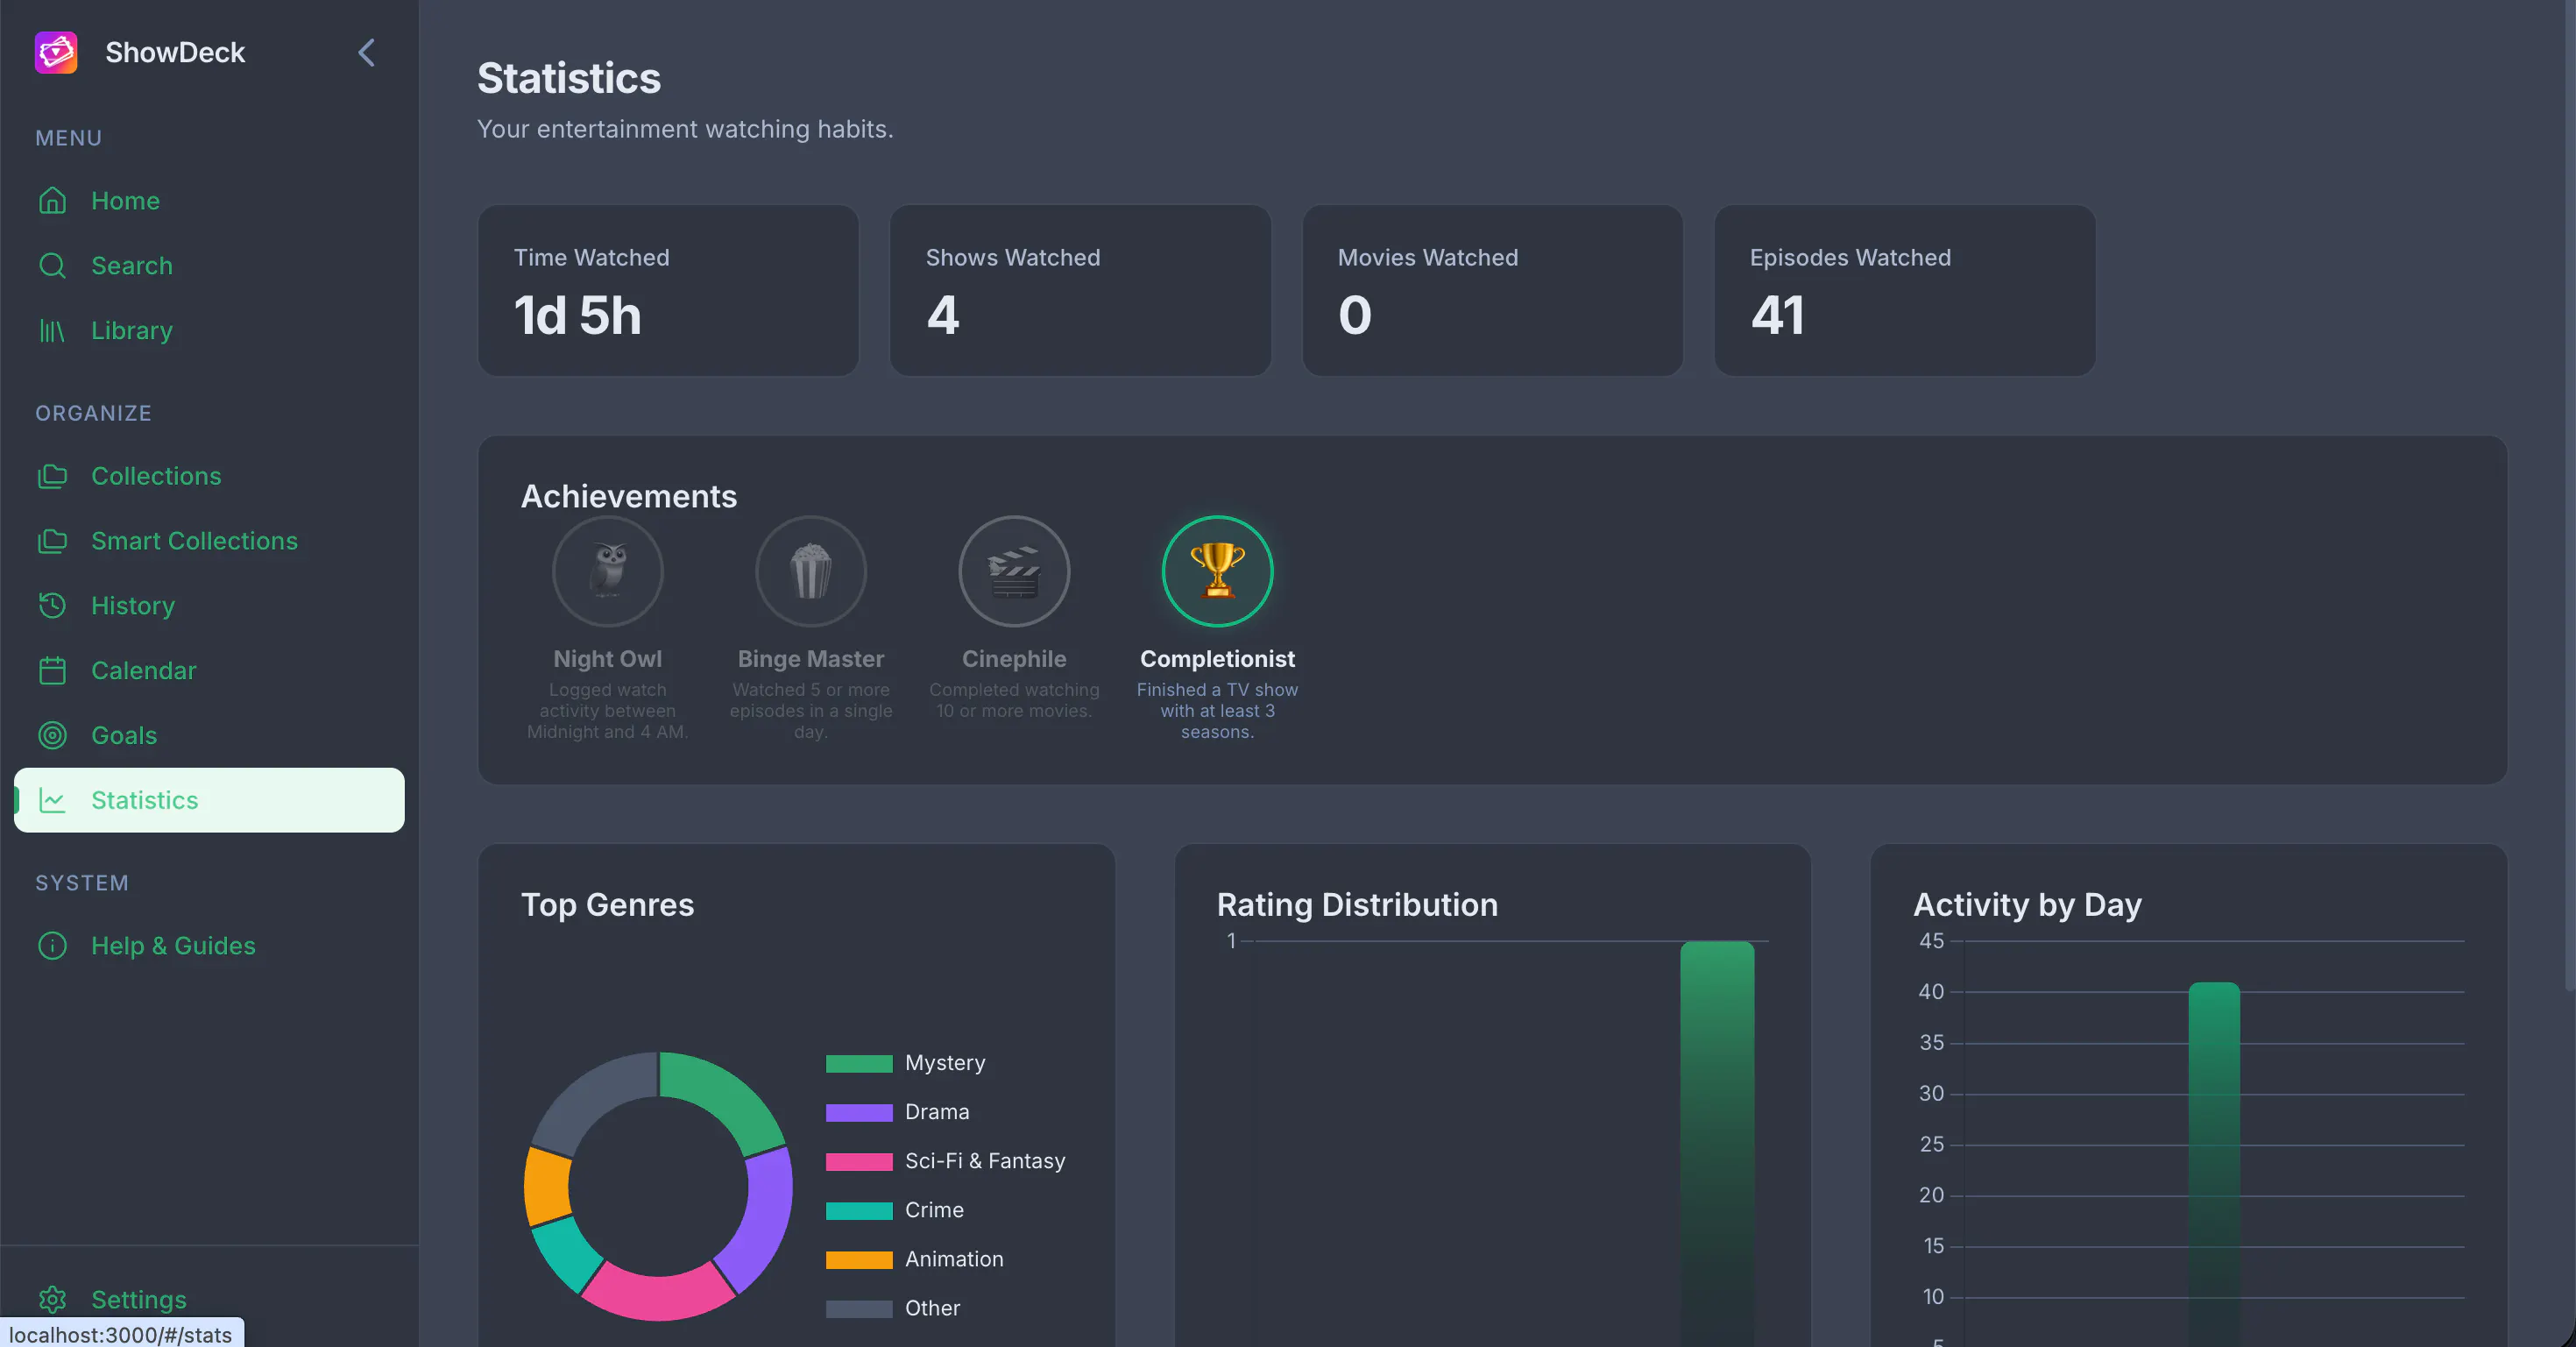
Task: Click the pink Sci-Fi donut segment
Action: point(657,1296)
